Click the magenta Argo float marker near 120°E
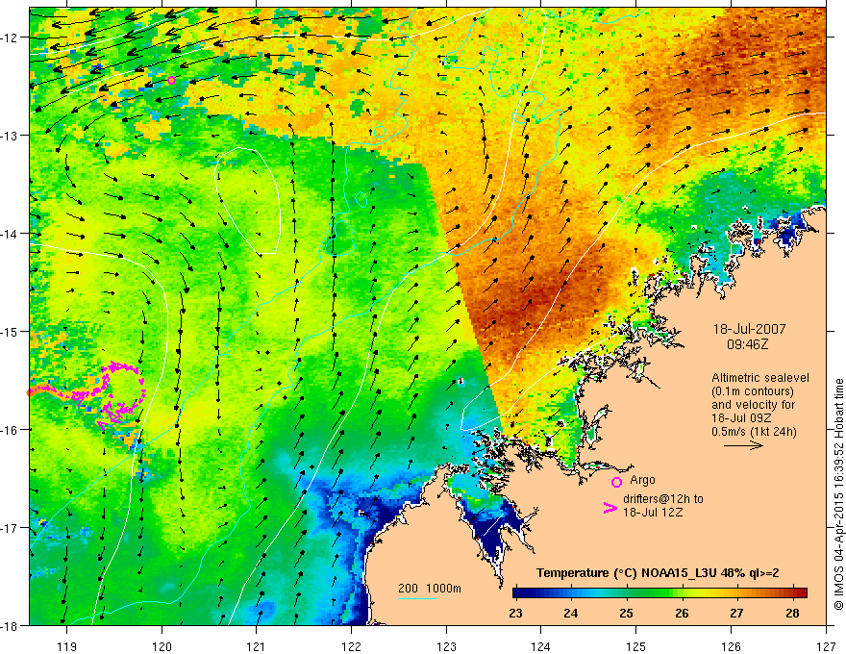The height and width of the screenshot is (654, 846). pos(171,81)
